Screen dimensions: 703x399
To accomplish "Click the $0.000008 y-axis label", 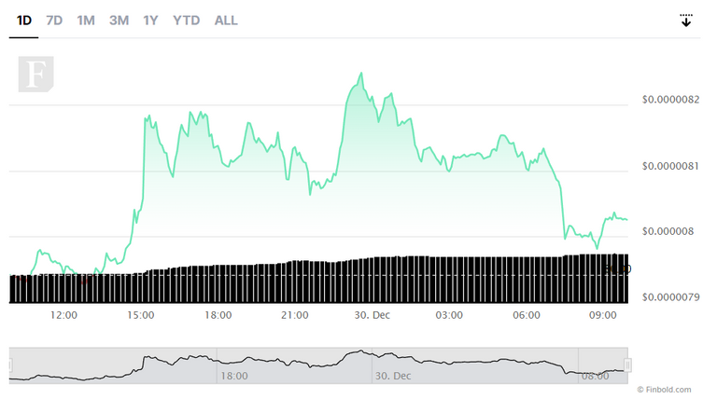I will [668, 231].
